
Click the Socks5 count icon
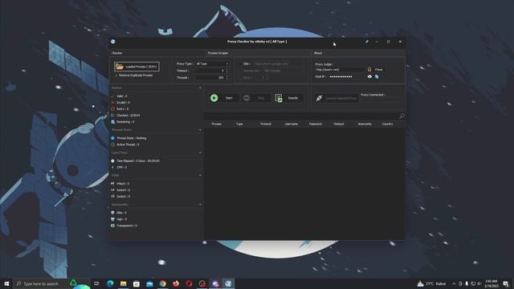pos(112,197)
